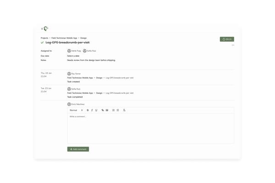Open Design link in the Task created entry
The width and height of the screenshot is (275, 183).
(99, 78)
